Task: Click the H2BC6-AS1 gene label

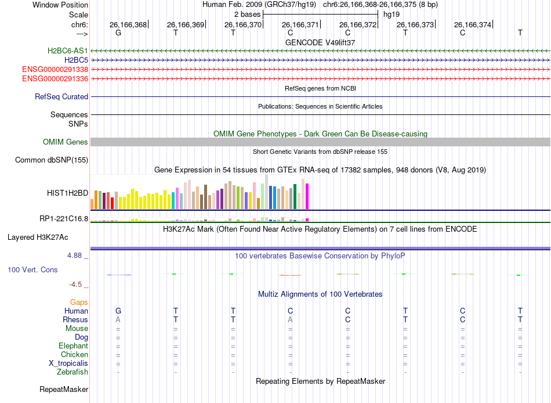Action: tap(67, 51)
